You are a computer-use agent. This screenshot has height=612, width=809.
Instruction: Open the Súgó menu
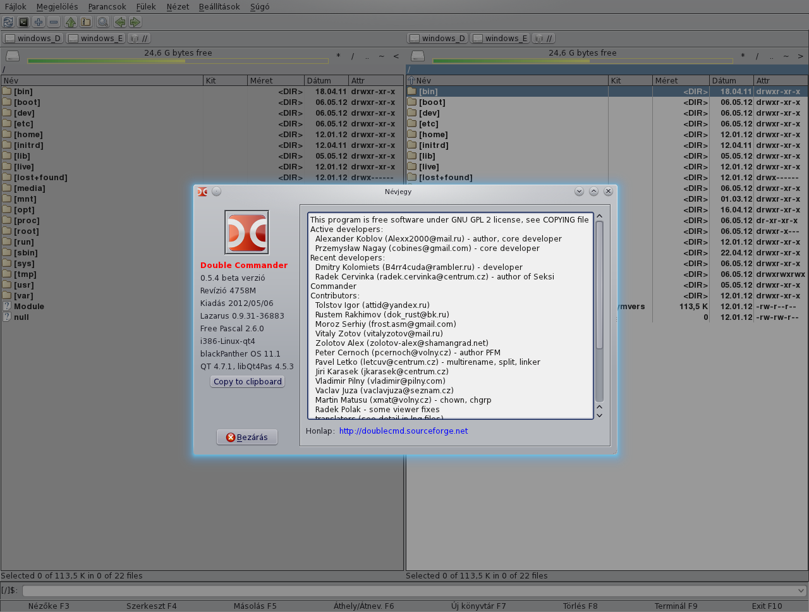(x=260, y=6)
